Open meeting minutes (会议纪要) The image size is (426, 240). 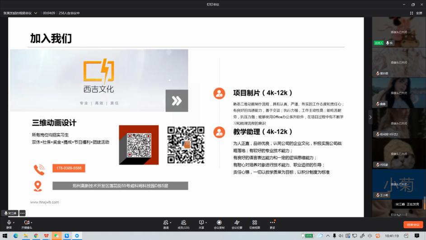(x=237, y=222)
